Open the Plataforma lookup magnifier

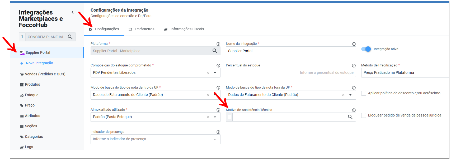tap(215, 51)
